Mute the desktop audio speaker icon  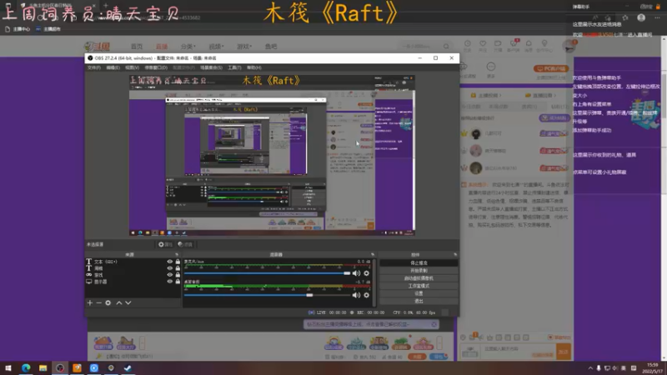(x=356, y=295)
